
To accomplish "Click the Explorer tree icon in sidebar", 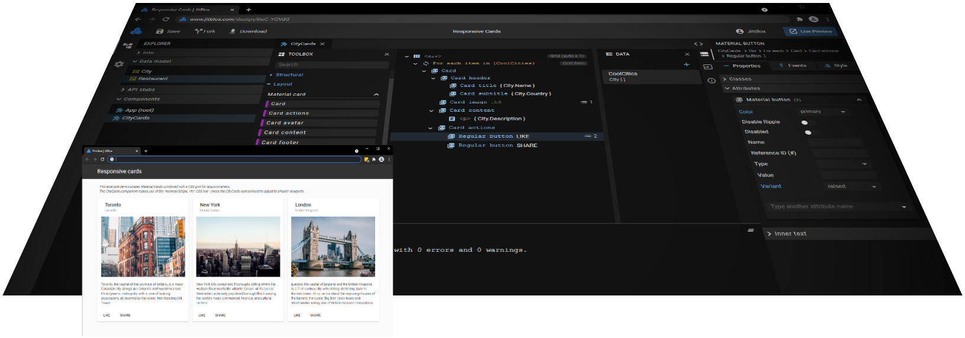I will tap(127, 45).
